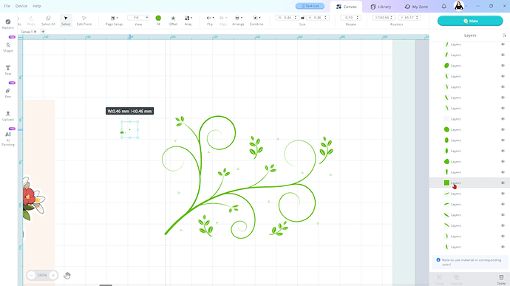
Task: Switch to the My Zone tab
Action: click(x=416, y=7)
